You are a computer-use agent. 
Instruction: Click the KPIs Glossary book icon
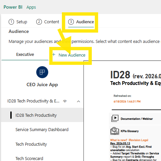click(x=115, y=131)
